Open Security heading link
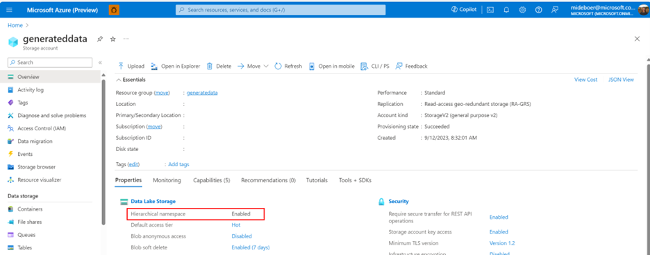Screen dimensions: 650x255 399,201
